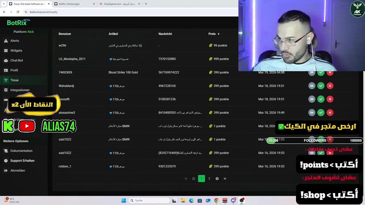Image resolution: width=365 pixels, height=205 pixels.
Task: Open the Alerts section in sidebar
Action: point(15,41)
